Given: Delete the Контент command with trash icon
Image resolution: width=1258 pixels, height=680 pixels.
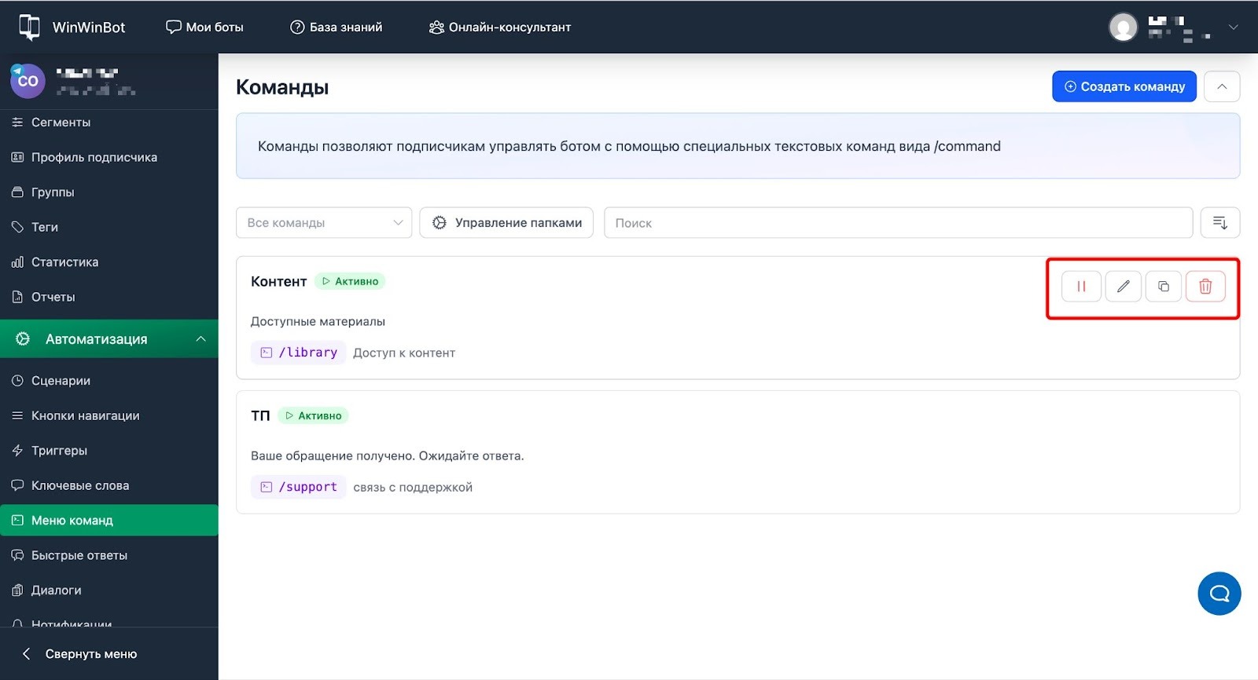Looking at the screenshot, I should pyautogui.click(x=1205, y=287).
